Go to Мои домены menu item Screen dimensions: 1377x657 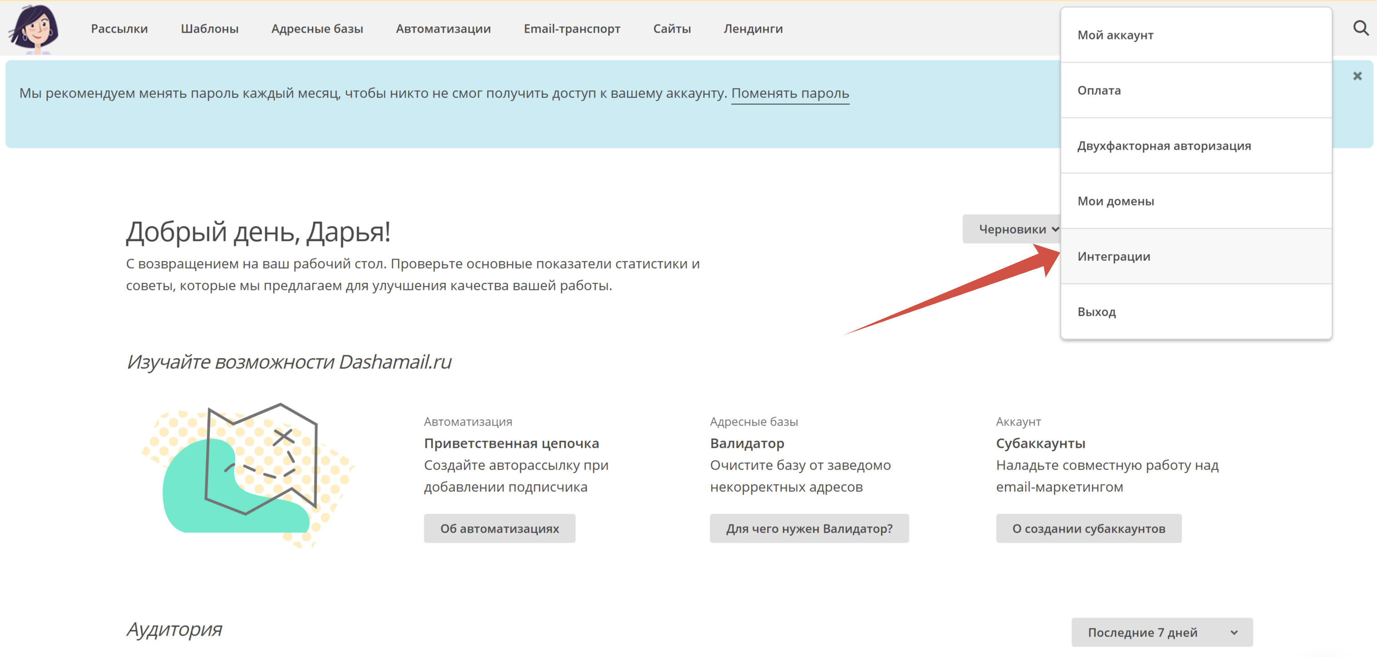pos(1116,201)
